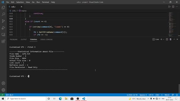Open the Go menu
The height and width of the screenshot is (101, 180).
click(x=33, y=2)
